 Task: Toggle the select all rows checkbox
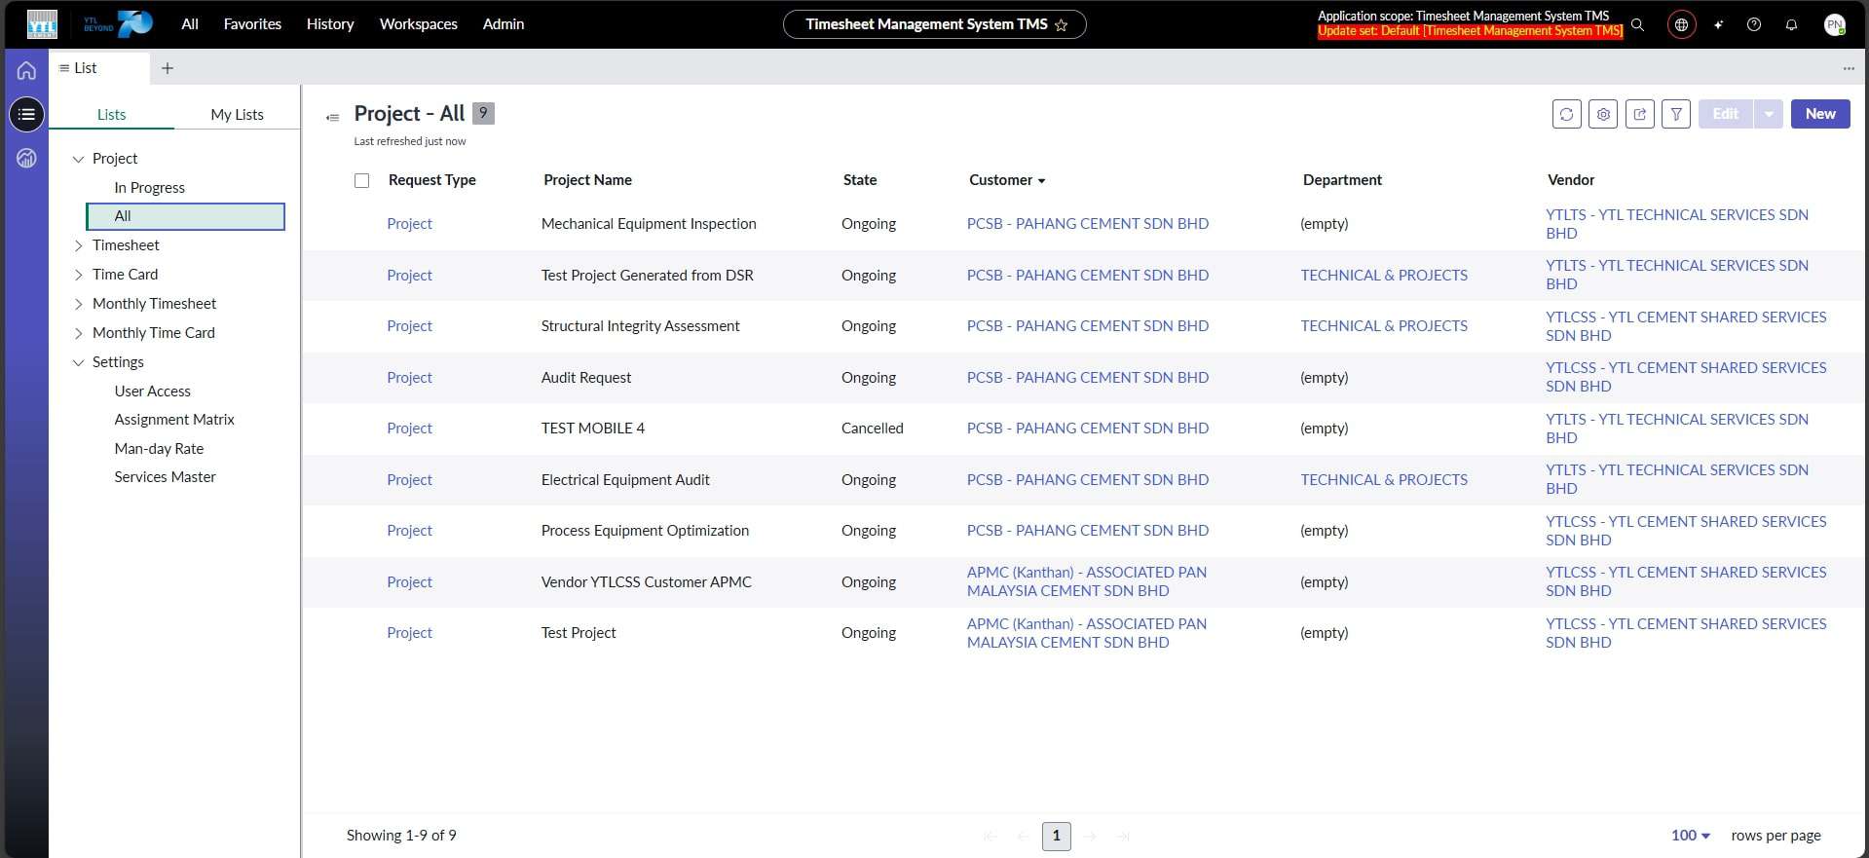(x=362, y=180)
